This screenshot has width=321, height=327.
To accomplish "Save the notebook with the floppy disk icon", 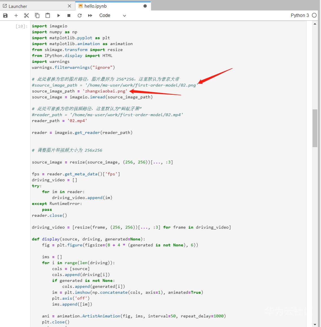I will (x=5, y=16).
